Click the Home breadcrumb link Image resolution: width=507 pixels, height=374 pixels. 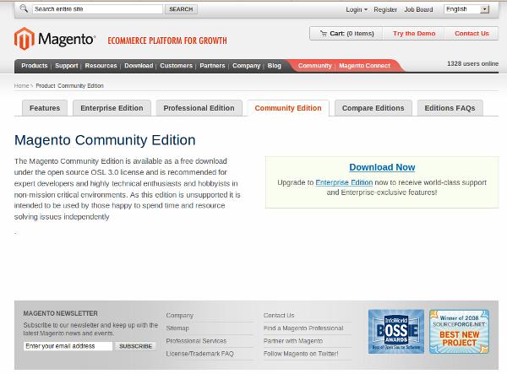point(21,85)
